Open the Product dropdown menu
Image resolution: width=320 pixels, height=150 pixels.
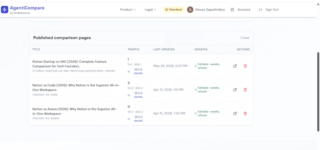tap(128, 10)
